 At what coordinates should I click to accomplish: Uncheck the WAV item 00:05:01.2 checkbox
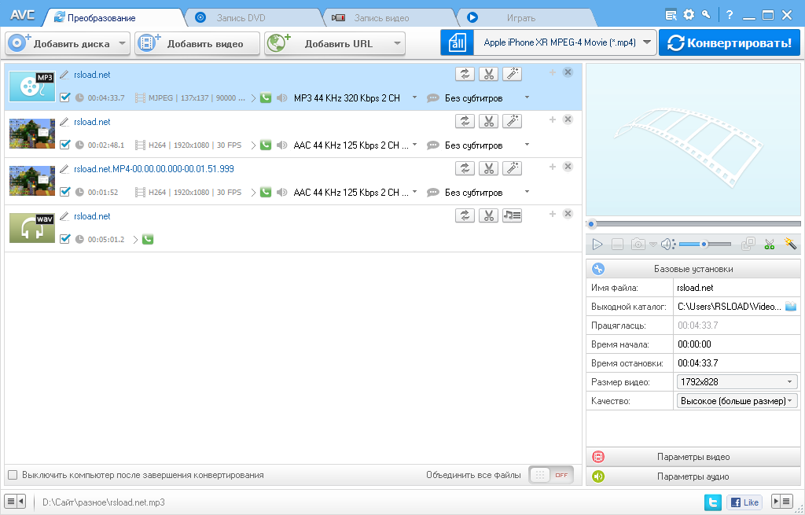[x=64, y=239]
